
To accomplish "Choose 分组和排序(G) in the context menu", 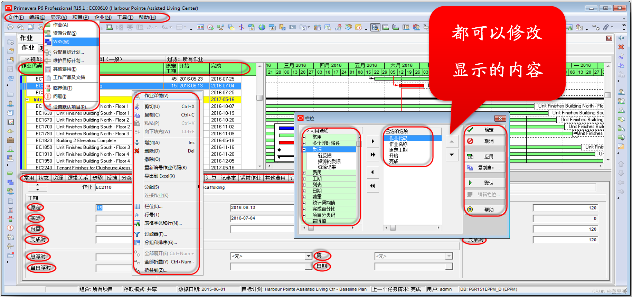I will pos(161,242).
